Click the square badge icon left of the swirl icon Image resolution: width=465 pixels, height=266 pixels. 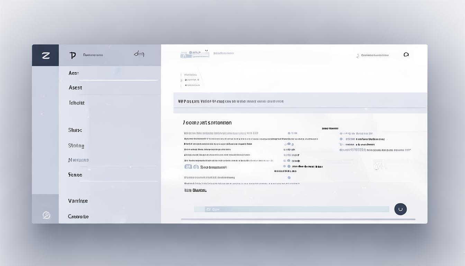(x=188, y=167)
